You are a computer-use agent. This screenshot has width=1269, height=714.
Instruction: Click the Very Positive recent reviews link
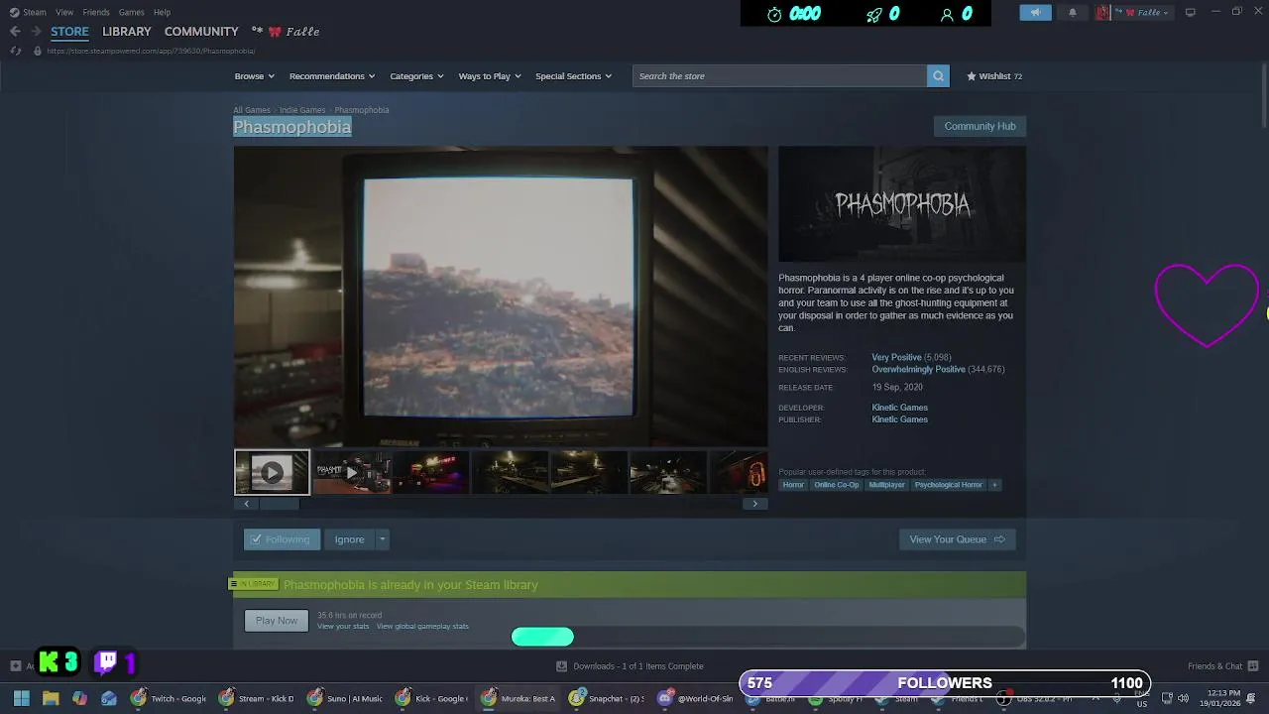[896, 357]
